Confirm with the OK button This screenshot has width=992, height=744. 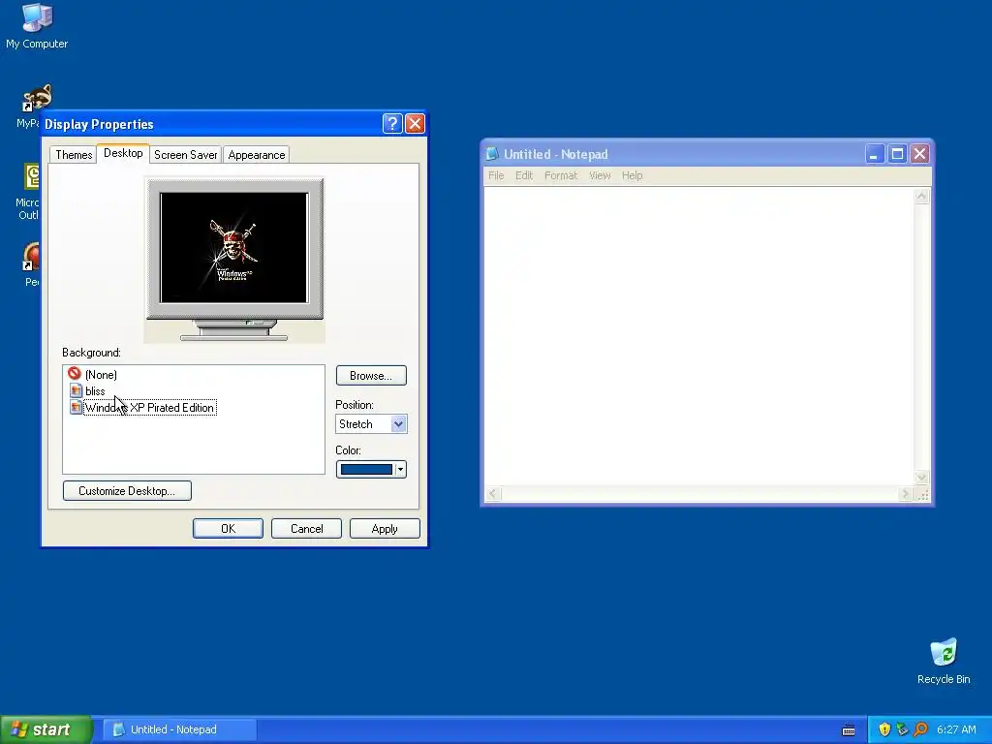[x=228, y=529]
